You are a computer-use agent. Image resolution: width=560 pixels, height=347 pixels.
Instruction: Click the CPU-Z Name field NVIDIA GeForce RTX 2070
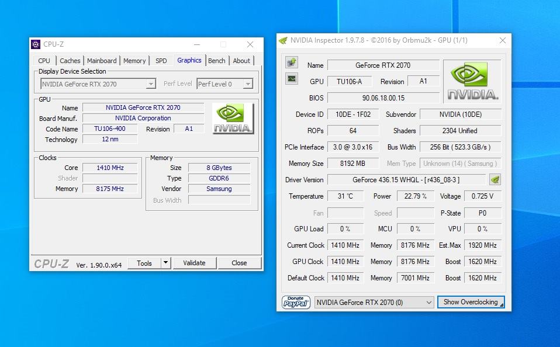[143, 107]
